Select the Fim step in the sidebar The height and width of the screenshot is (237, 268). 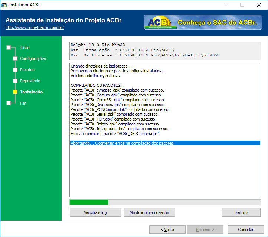(23, 103)
